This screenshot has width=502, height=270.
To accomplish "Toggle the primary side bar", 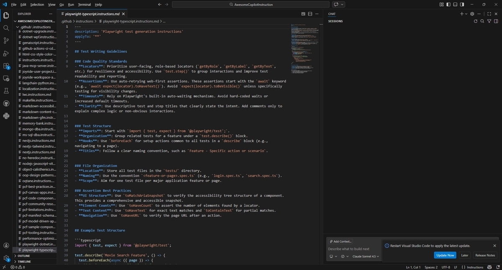I will coord(448,4).
